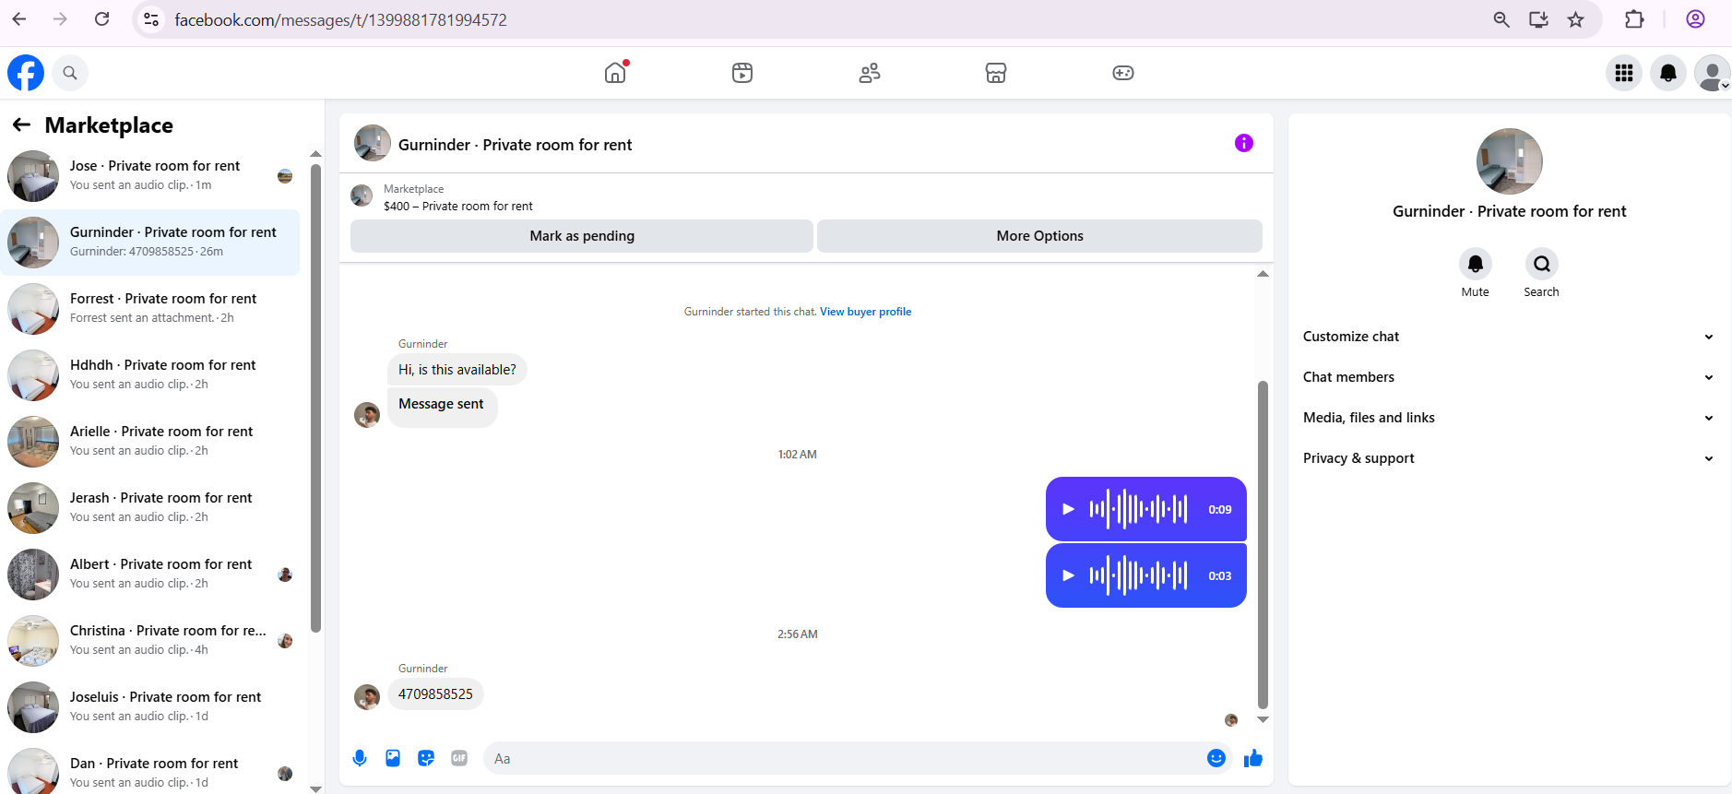Click the 'Hi, is this available?' message
This screenshot has width=1732, height=794.
point(457,370)
